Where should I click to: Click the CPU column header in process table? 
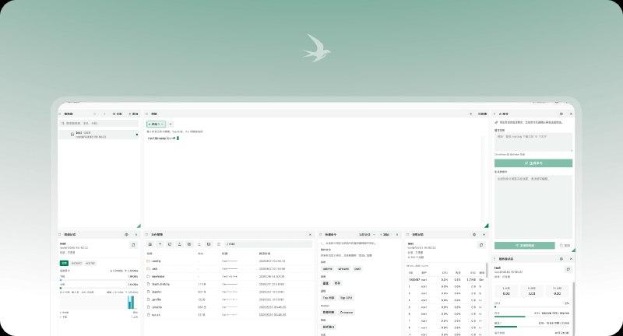(x=445, y=273)
